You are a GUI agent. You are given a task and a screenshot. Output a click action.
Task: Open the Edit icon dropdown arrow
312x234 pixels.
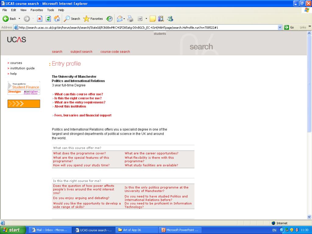click(146, 19)
